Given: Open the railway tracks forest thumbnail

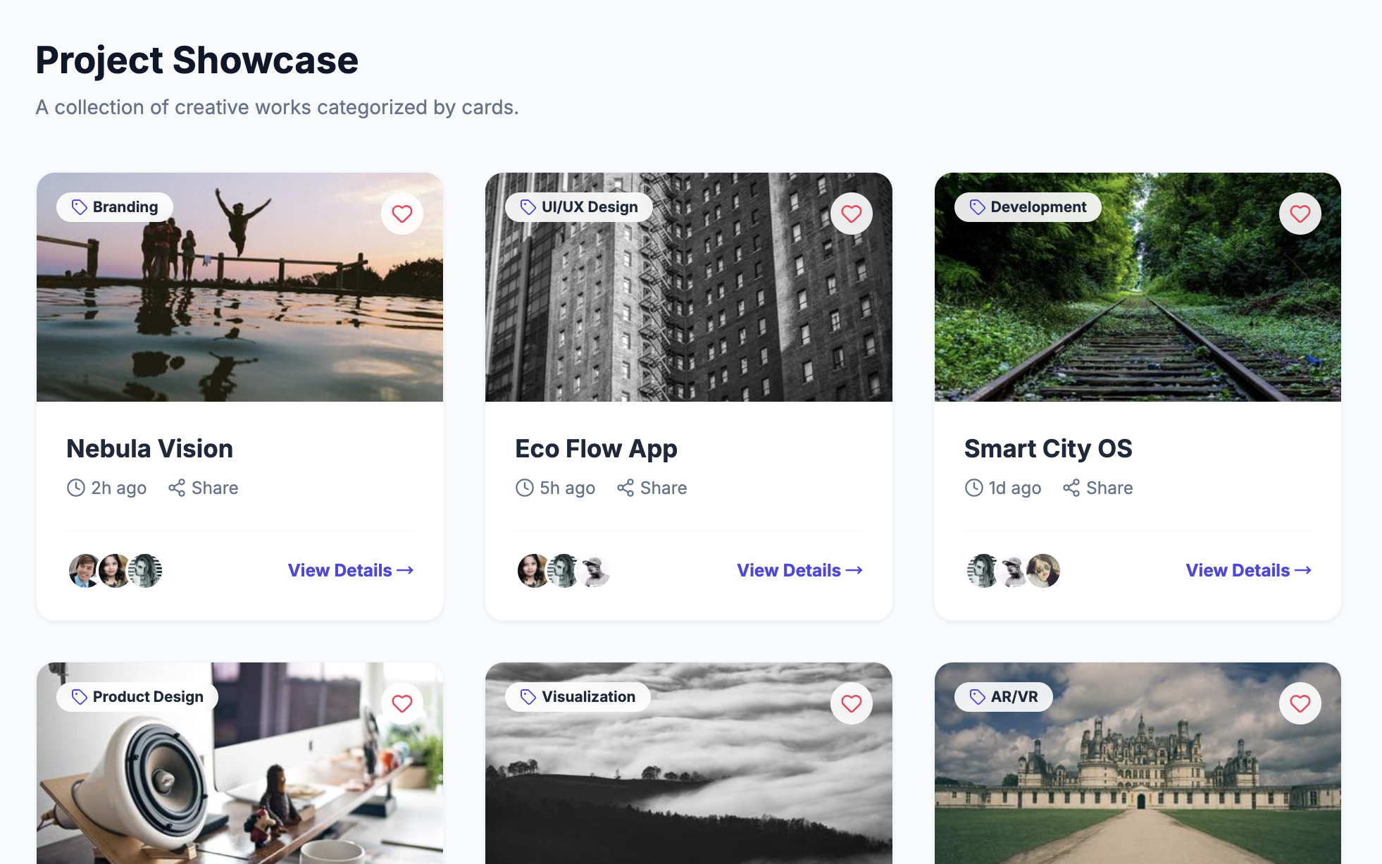Looking at the screenshot, I should [x=1138, y=287].
